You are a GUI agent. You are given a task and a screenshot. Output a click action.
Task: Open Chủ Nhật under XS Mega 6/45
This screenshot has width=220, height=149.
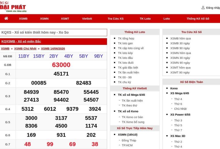pos(180,109)
